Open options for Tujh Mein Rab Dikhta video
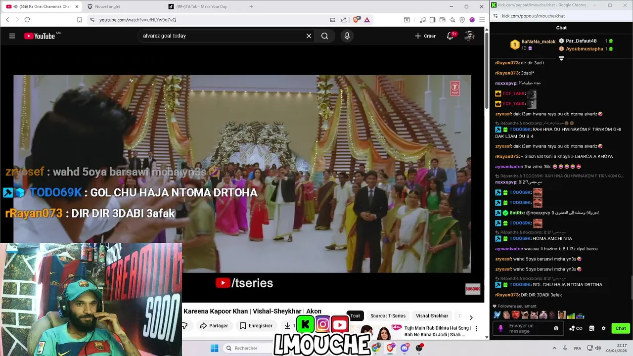This screenshot has height=356, width=633. [x=476, y=328]
